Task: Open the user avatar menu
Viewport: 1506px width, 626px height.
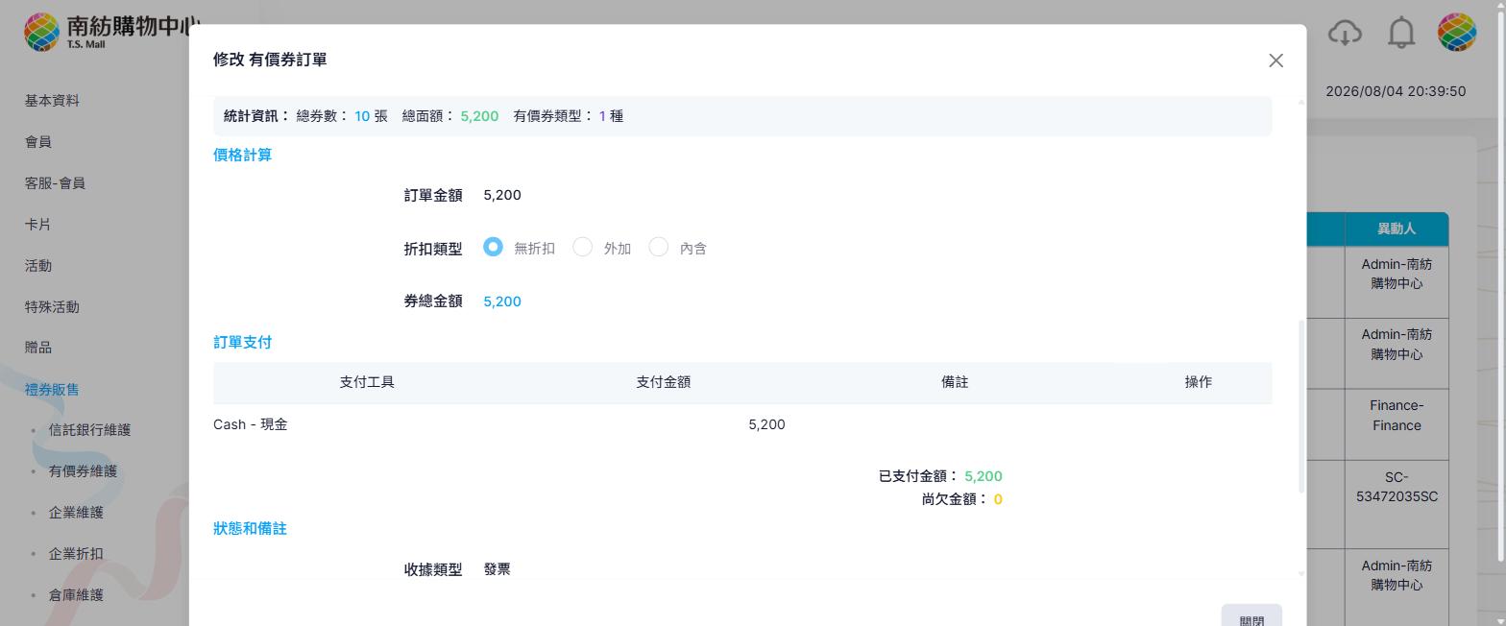Action: pyautogui.click(x=1456, y=33)
